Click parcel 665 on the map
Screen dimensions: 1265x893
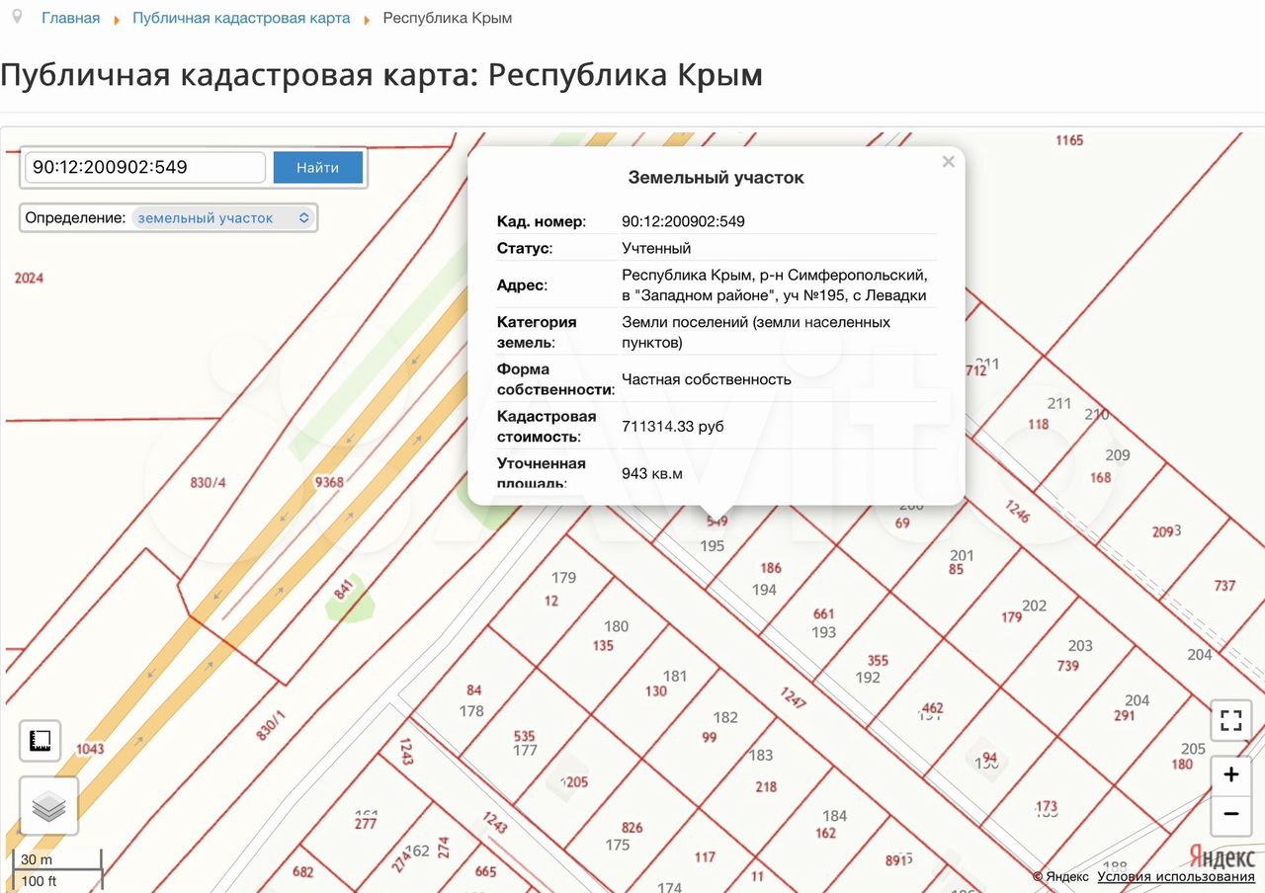point(485,871)
